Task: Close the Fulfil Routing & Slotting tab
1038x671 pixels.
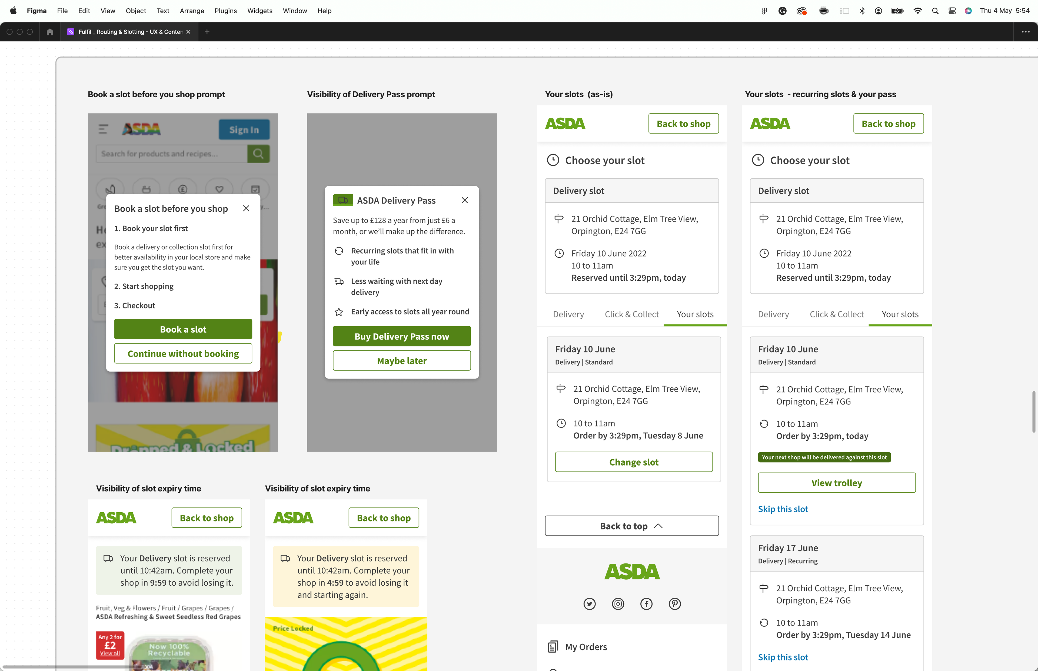Action: (x=188, y=32)
